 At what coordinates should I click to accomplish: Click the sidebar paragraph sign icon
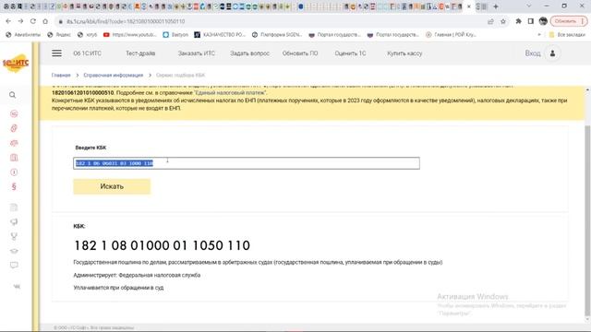tap(14, 186)
